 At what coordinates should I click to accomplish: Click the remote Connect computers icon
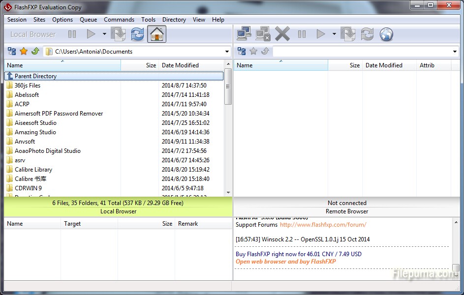click(244, 34)
